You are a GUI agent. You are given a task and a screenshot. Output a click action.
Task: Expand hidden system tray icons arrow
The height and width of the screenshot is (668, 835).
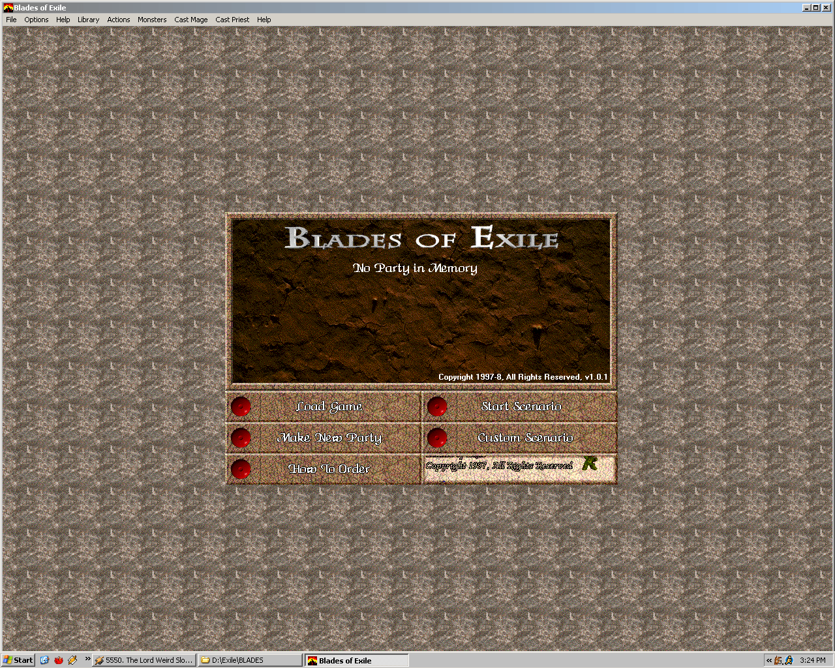tap(769, 660)
